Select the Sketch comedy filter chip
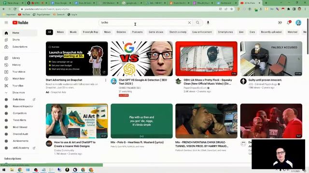 tap(178, 32)
